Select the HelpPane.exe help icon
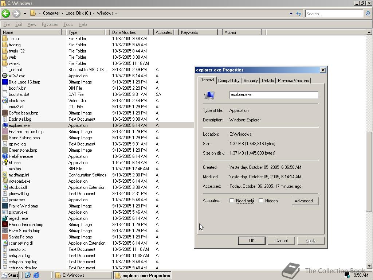 click(x=5, y=156)
